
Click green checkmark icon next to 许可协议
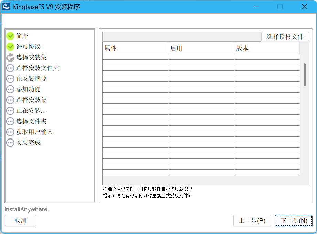point(10,47)
